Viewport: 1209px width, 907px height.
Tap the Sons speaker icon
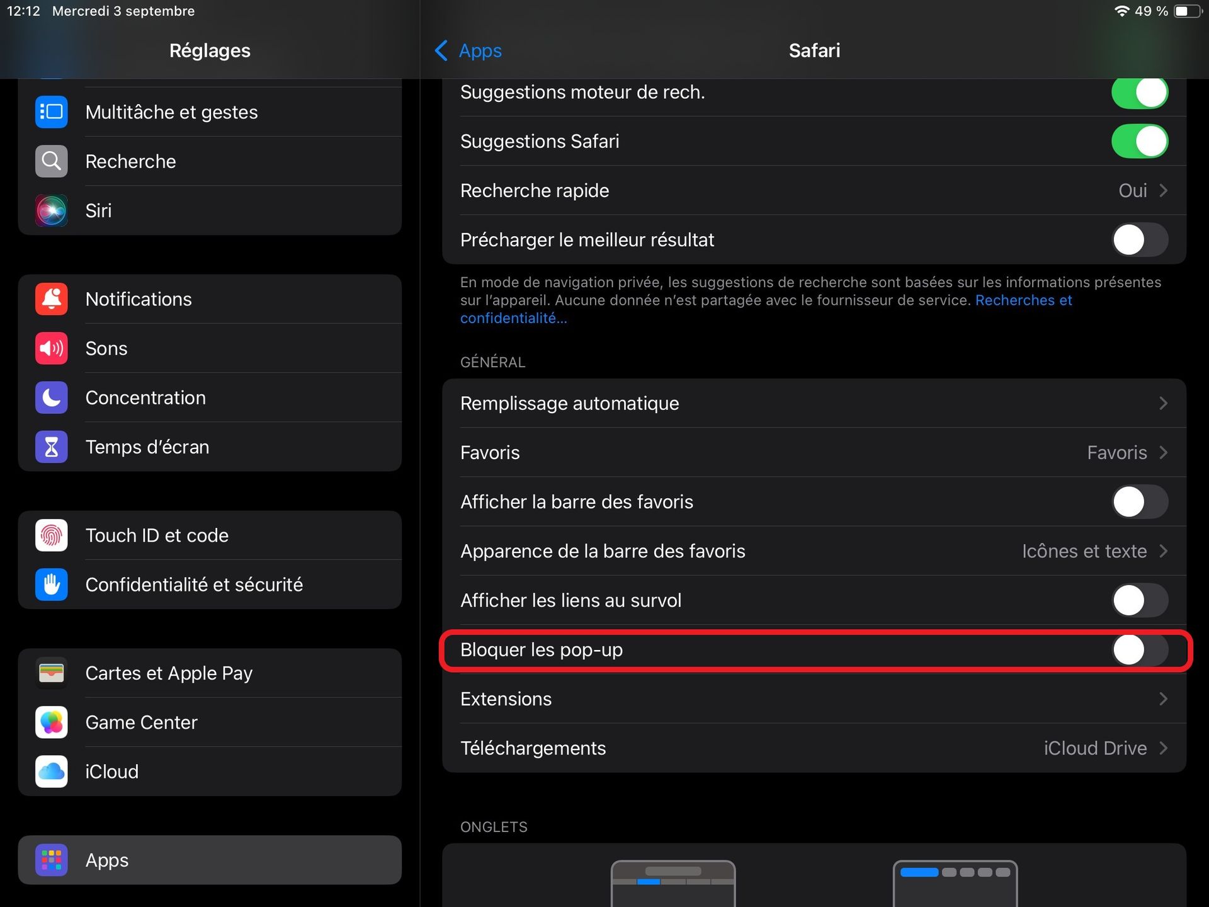point(52,348)
